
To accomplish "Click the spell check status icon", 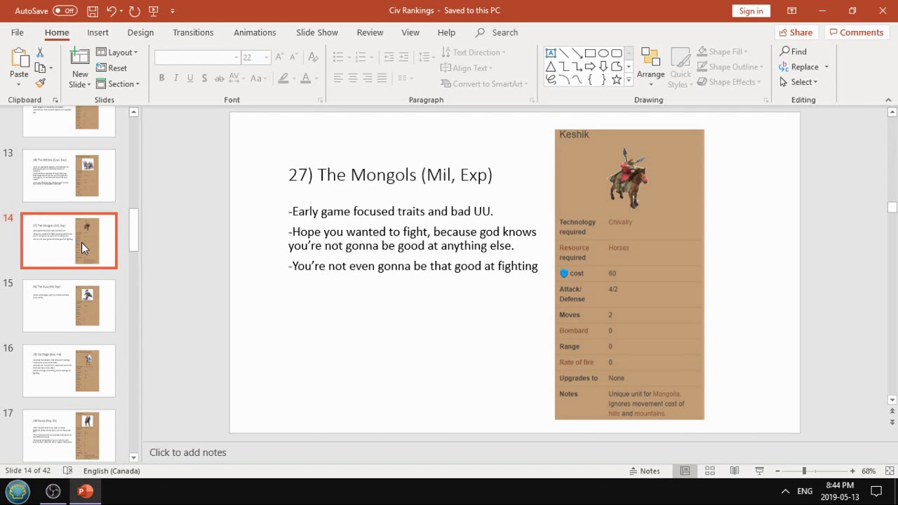I will (x=67, y=471).
